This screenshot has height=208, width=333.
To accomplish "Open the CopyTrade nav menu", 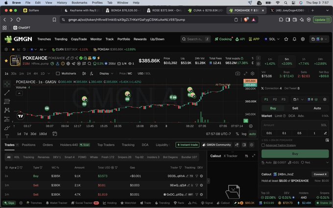I will [79, 39].
